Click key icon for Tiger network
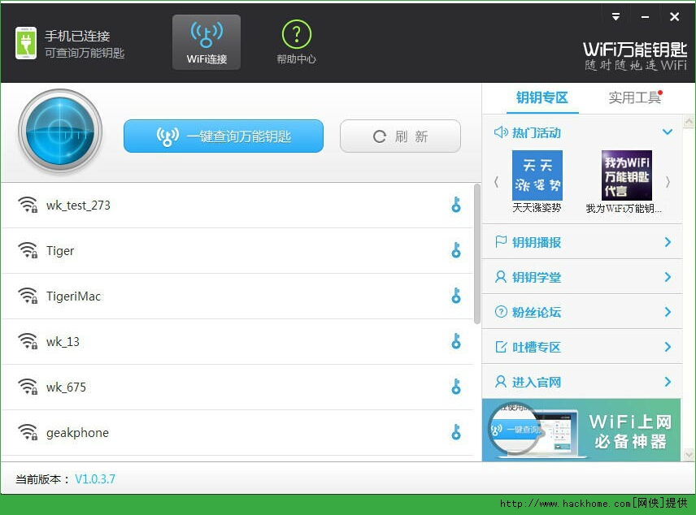 [456, 251]
